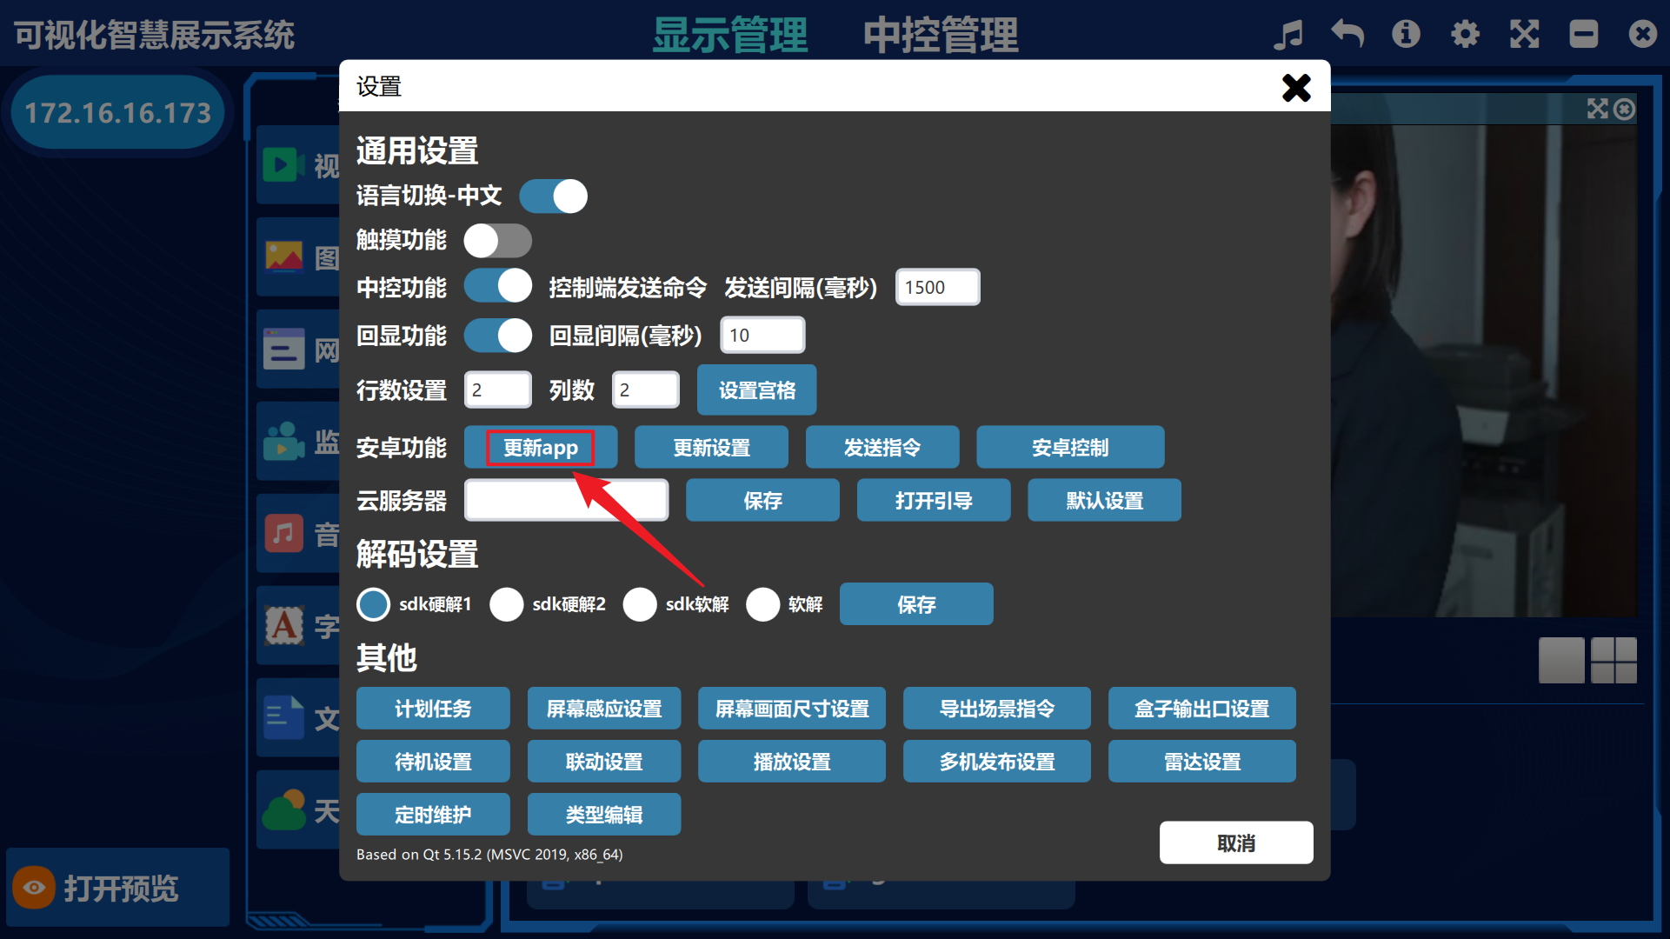Click the settings gear icon in header
The width and height of the screenshot is (1670, 939).
(x=1465, y=35)
